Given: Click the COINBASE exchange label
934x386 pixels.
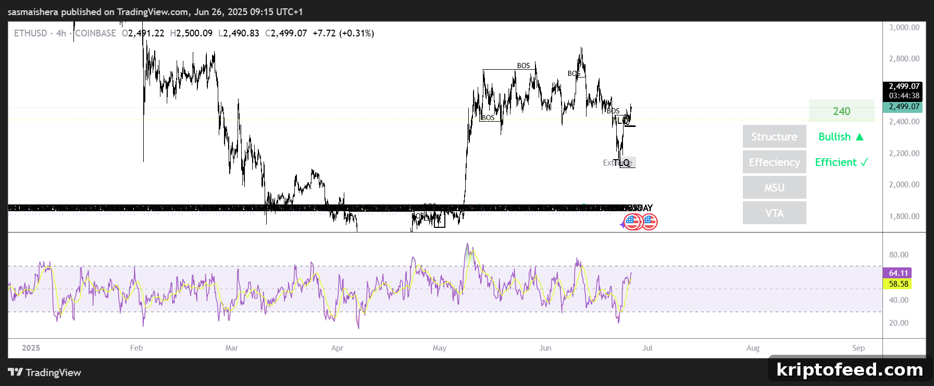Looking at the screenshot, I should coord(95,33).
